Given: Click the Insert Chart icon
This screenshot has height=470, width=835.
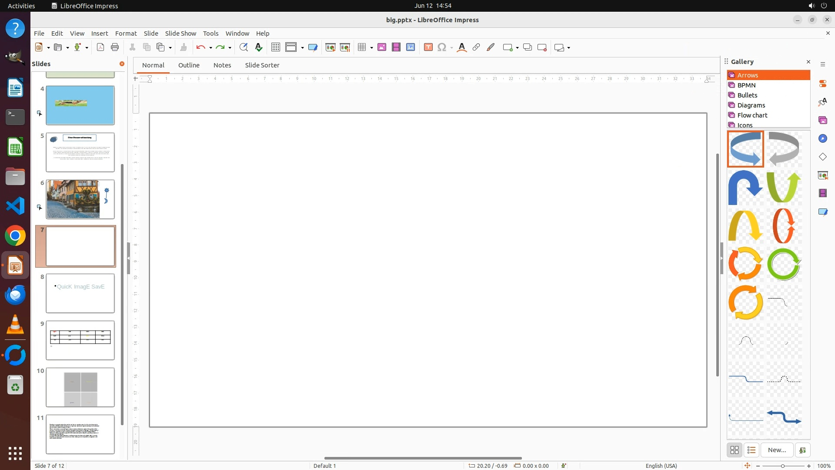Looking at the screenshot, I should tap(411, 47).
